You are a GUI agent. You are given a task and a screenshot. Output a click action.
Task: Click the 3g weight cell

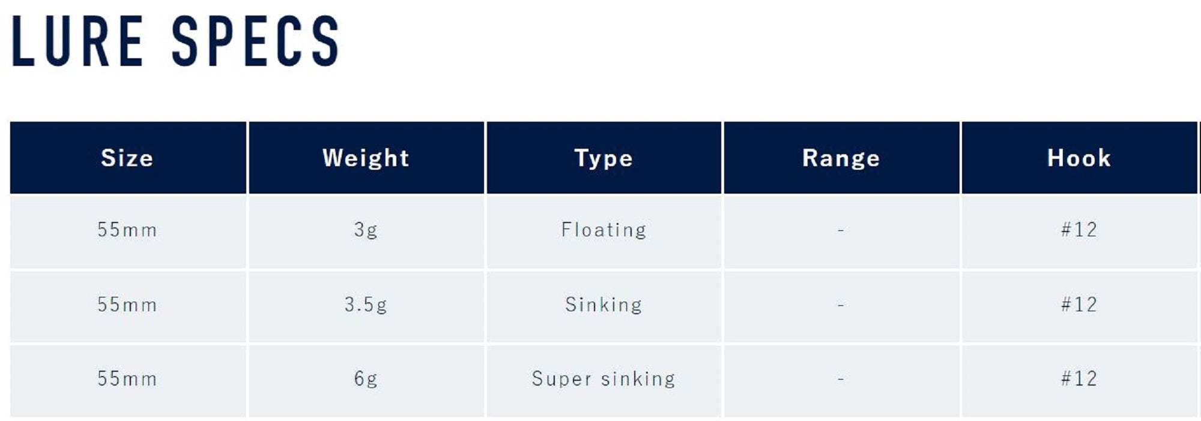pyautogui.click(x=366, y=230)
